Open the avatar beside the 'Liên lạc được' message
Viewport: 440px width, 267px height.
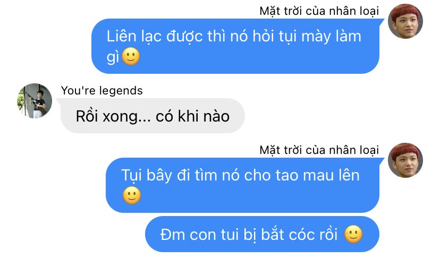tap(405, 21)
